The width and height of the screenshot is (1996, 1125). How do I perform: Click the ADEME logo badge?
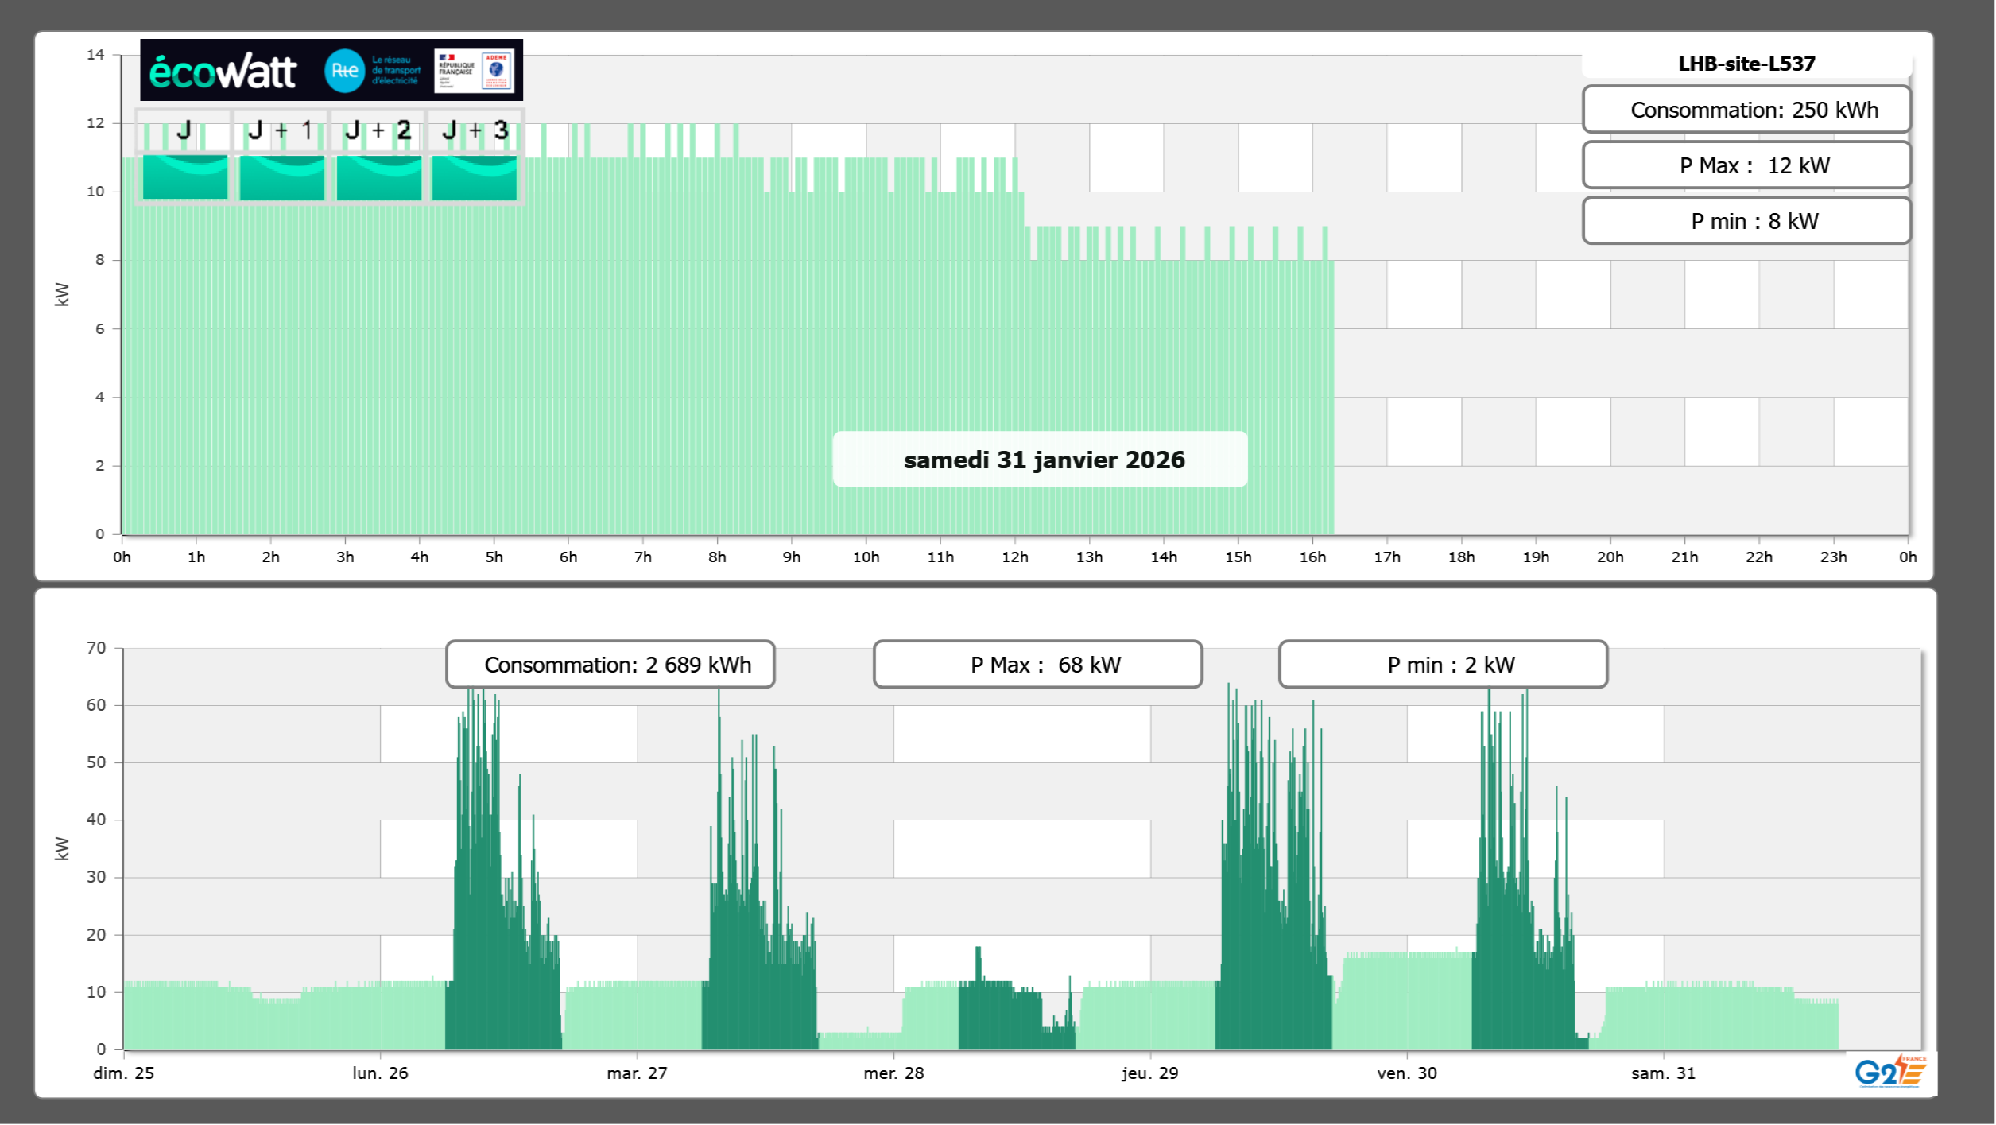click(x=497, y=71)
